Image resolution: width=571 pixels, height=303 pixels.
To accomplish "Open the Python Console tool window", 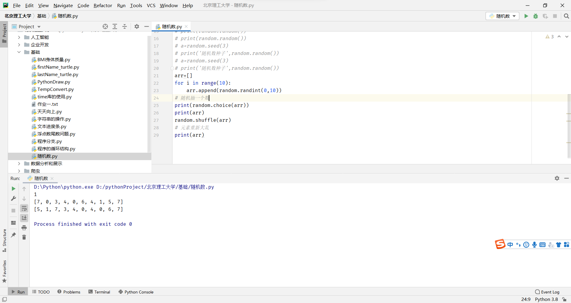I will [x=136, y=292].
